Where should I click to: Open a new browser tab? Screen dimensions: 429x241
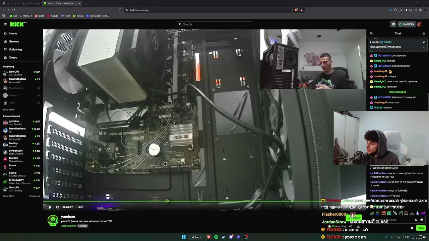point(85,3)
